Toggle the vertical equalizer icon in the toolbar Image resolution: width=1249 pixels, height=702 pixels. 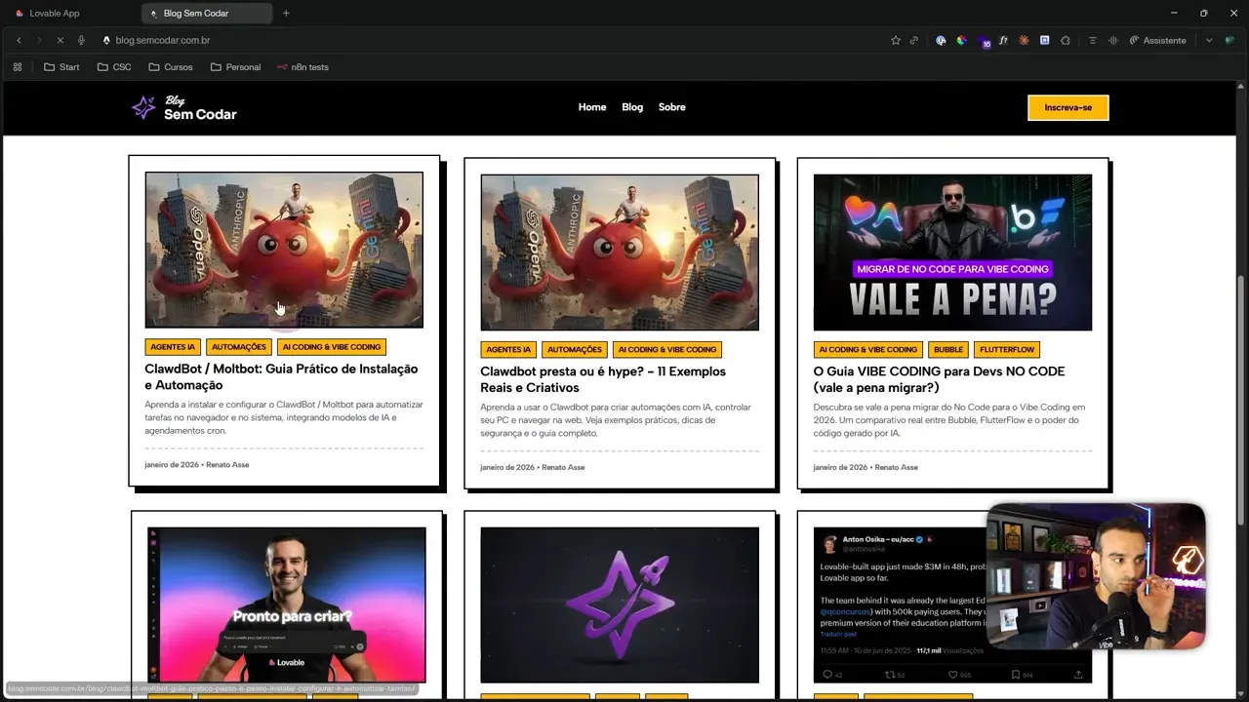click(1112, 40)
